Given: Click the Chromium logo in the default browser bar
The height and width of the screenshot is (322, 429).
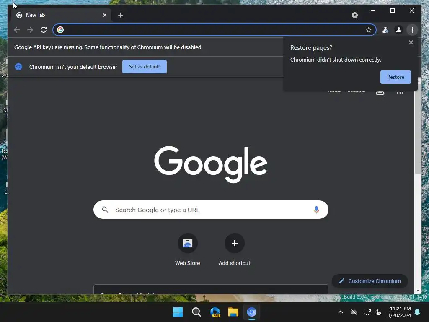Looking at the screenshot, I should pos(18,67).
